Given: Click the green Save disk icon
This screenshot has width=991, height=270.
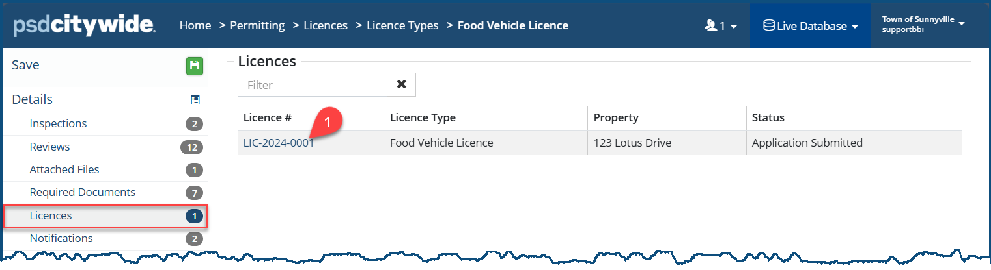Looking at the screenshot, I should [195, 66].
